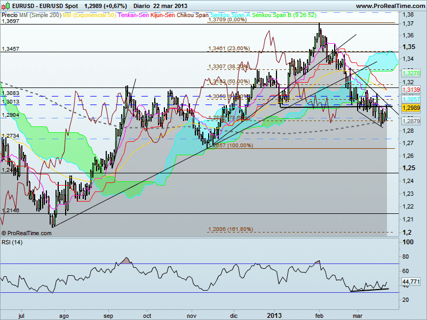
Task: Select the 1,2734 dashed level label
Action: [10, 136]
